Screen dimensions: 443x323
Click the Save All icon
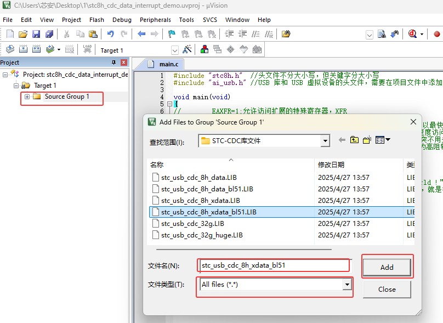click(49, 34)
